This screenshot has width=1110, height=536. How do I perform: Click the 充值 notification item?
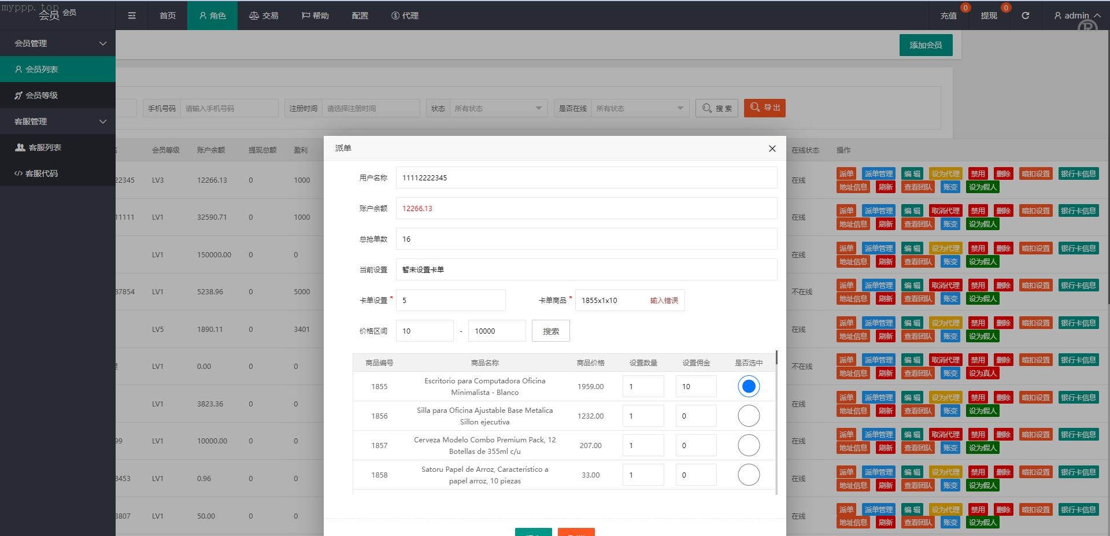click(x=948, y=16)
